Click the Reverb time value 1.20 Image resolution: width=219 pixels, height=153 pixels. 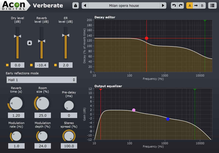16,115
